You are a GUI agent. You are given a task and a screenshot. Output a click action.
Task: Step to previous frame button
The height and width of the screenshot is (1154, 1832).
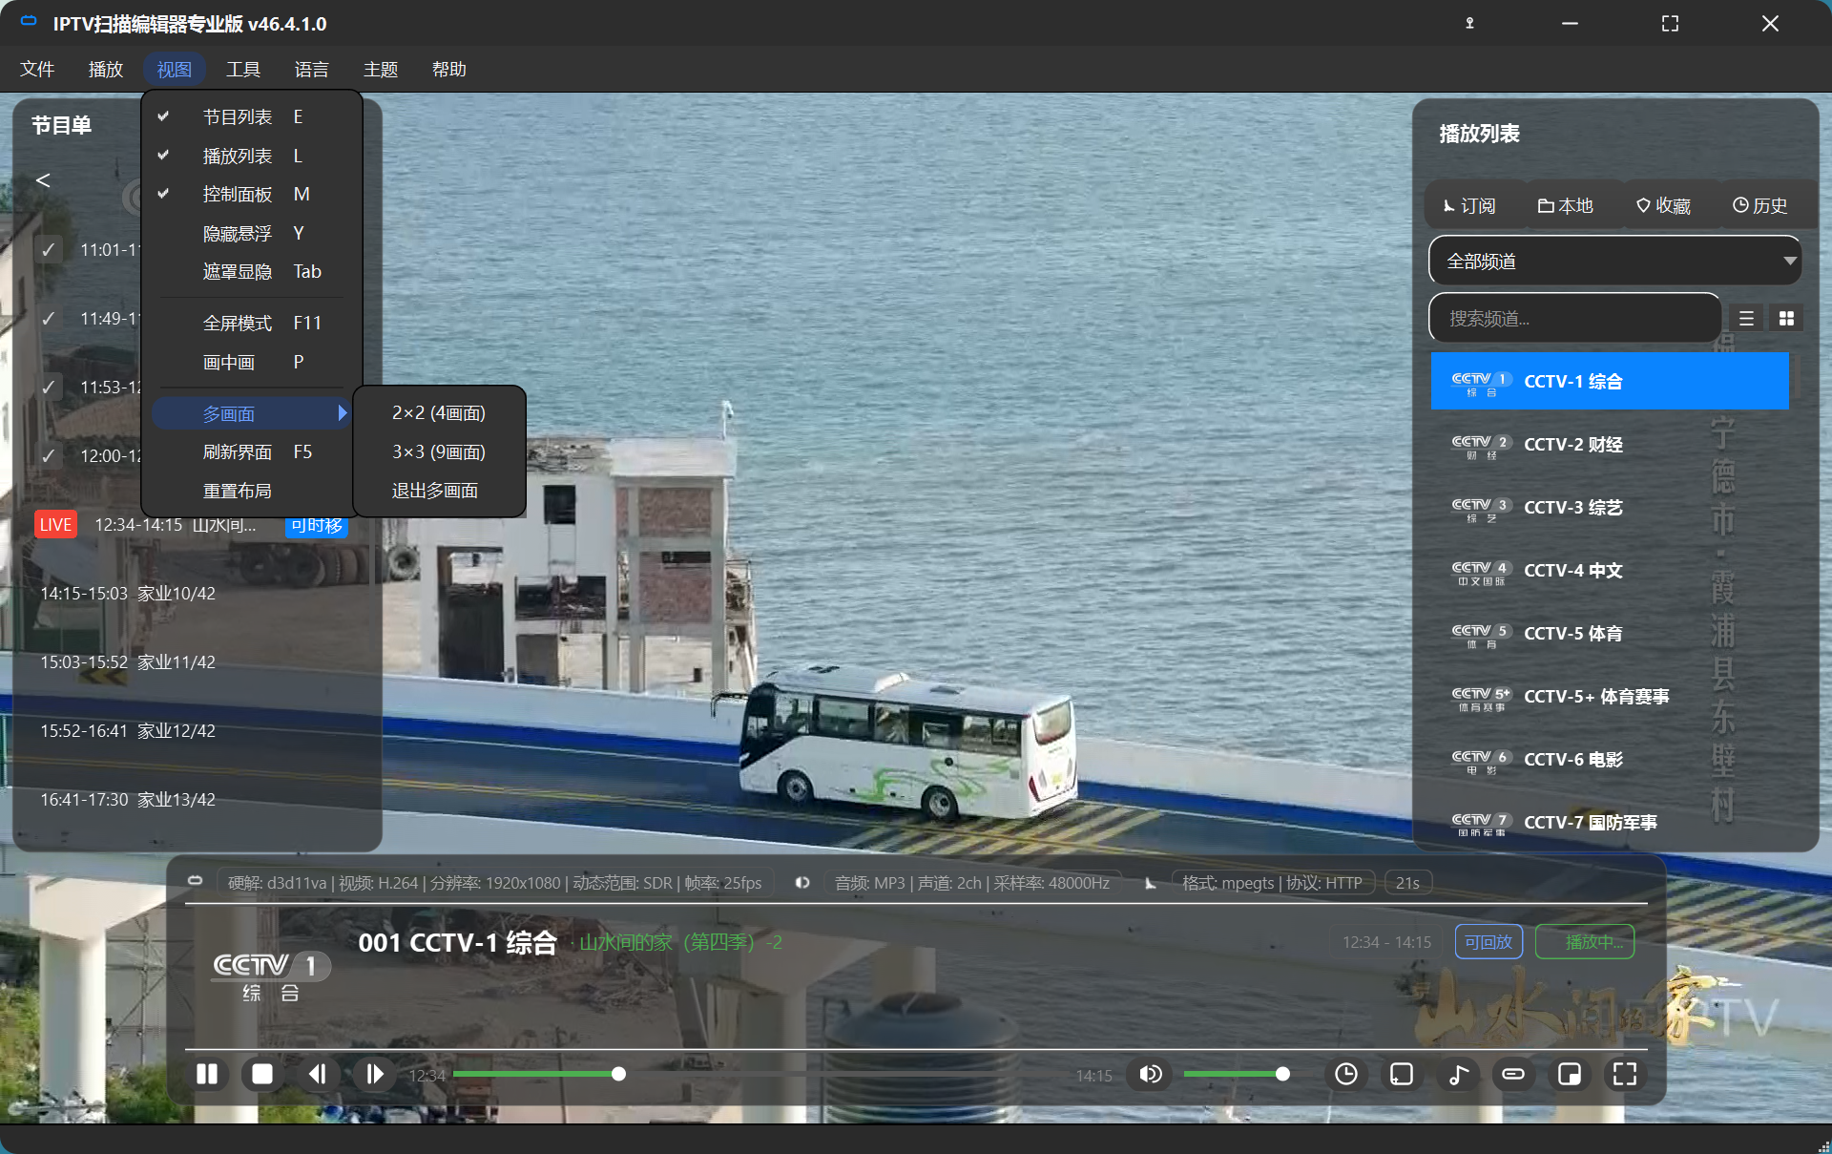pyautogui.click(x=318, y=1075)
